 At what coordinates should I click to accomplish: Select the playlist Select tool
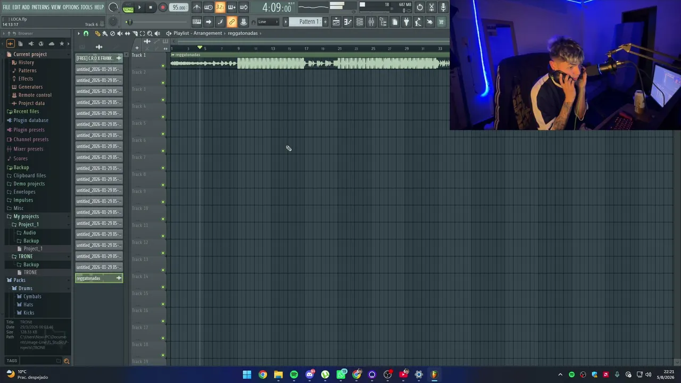tap(142, 34)
